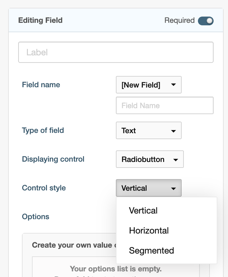Open the Radiobutton displaying control dropdown
This screenshot has width=228, height=277.
150,159
